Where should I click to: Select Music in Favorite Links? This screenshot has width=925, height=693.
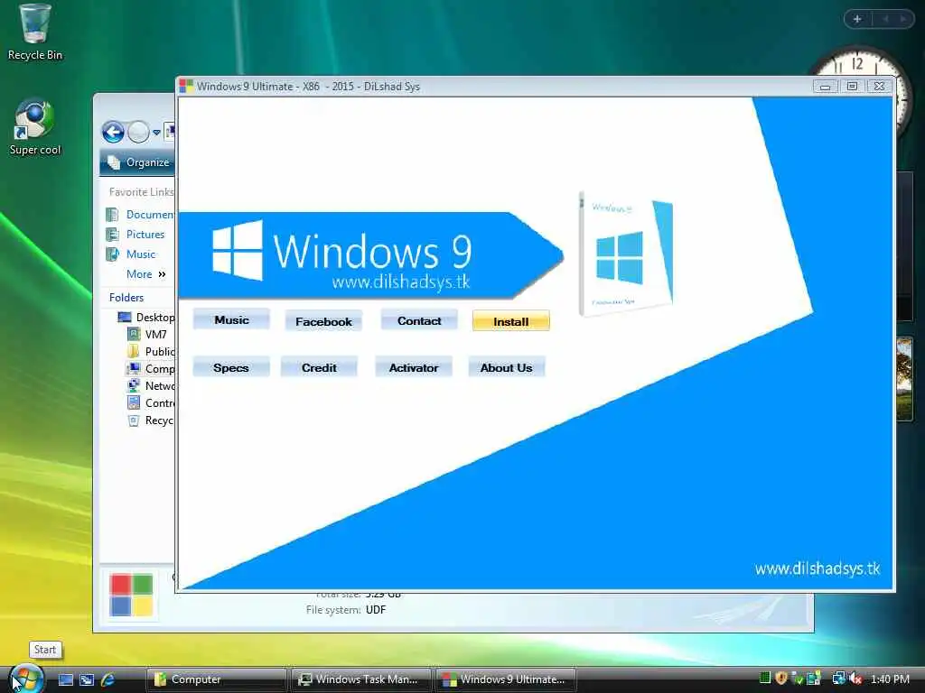[131, 254]
